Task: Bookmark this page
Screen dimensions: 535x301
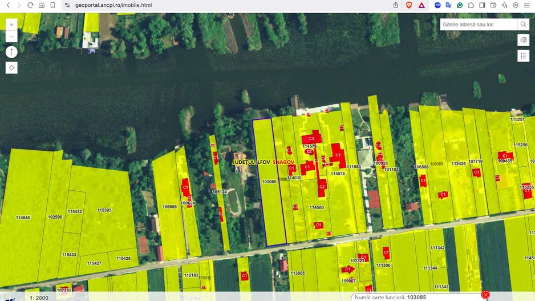Action: point(52,5)
